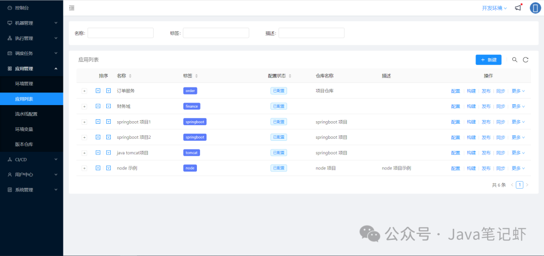Move node 示例 up in order
This screenshot has height=256, width=544.
(98, 168)
